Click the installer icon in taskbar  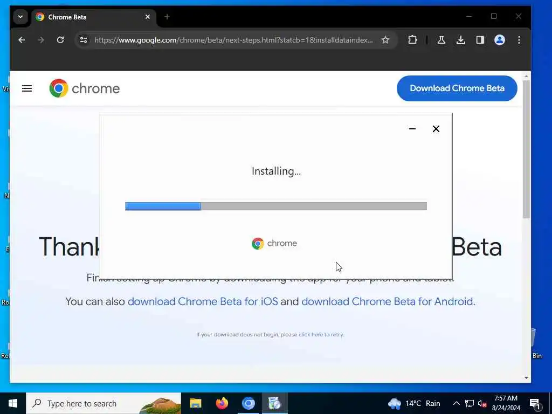[274, 403]
